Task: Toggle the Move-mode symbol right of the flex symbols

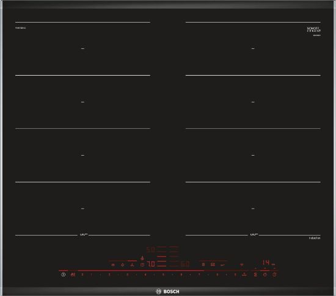Action: click(223, 265)
